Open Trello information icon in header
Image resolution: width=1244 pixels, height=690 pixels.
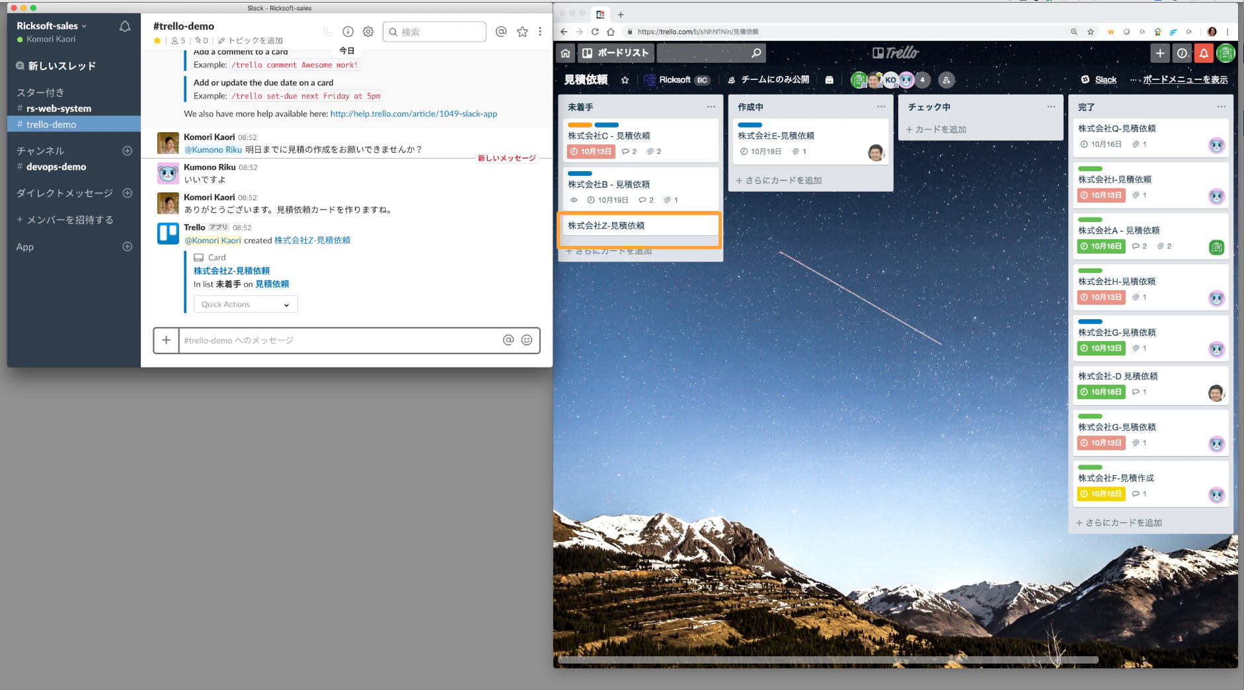[x=1182, y=53]
